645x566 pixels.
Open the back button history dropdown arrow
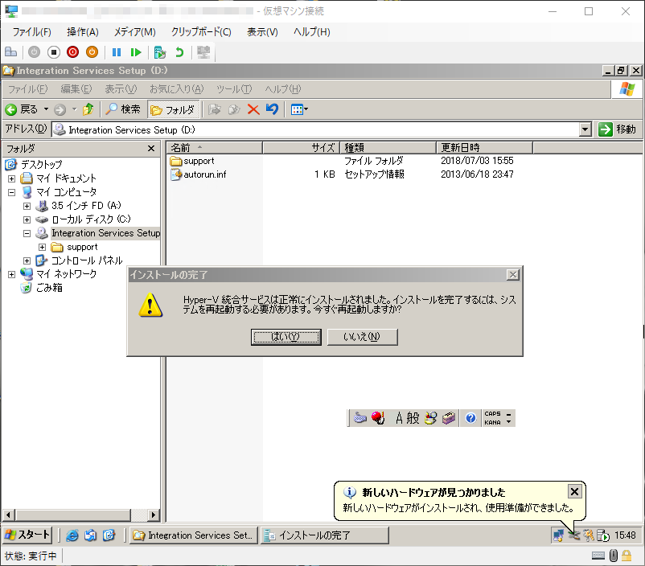tap(46, 109)
